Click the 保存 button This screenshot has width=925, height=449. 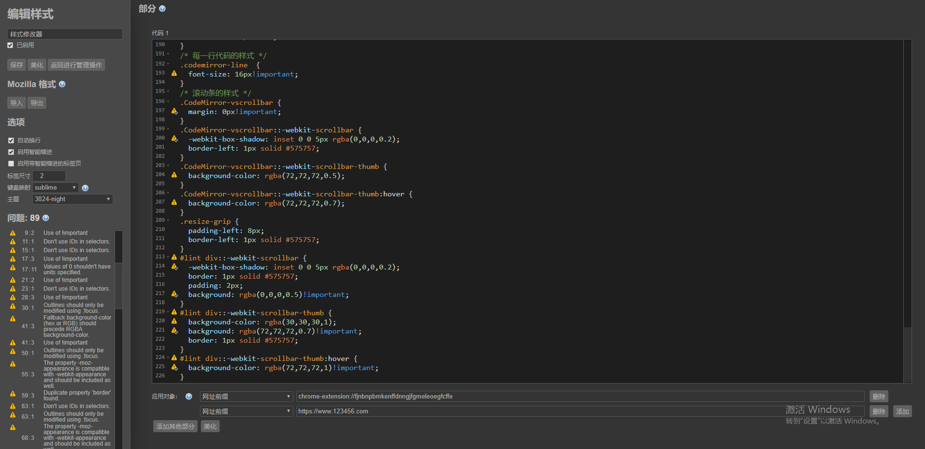point(16,65)
